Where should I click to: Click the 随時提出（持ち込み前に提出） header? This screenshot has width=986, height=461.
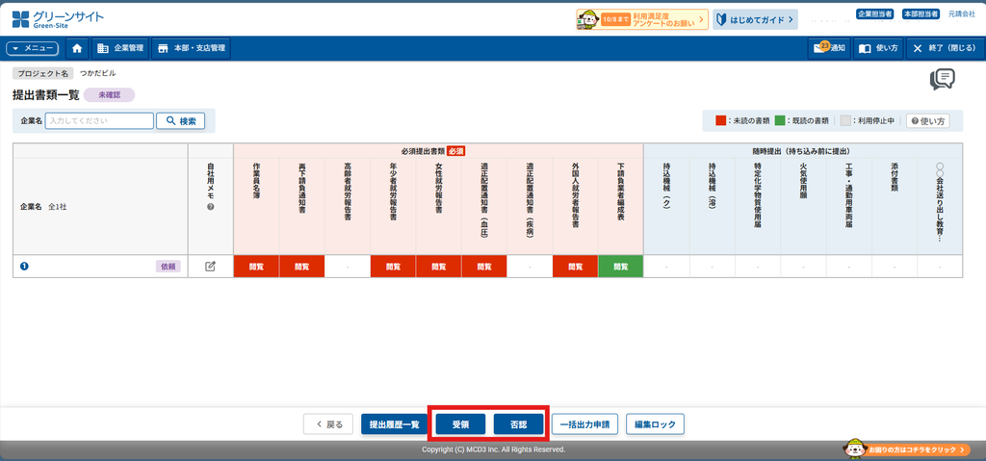(x=802, y=151)
